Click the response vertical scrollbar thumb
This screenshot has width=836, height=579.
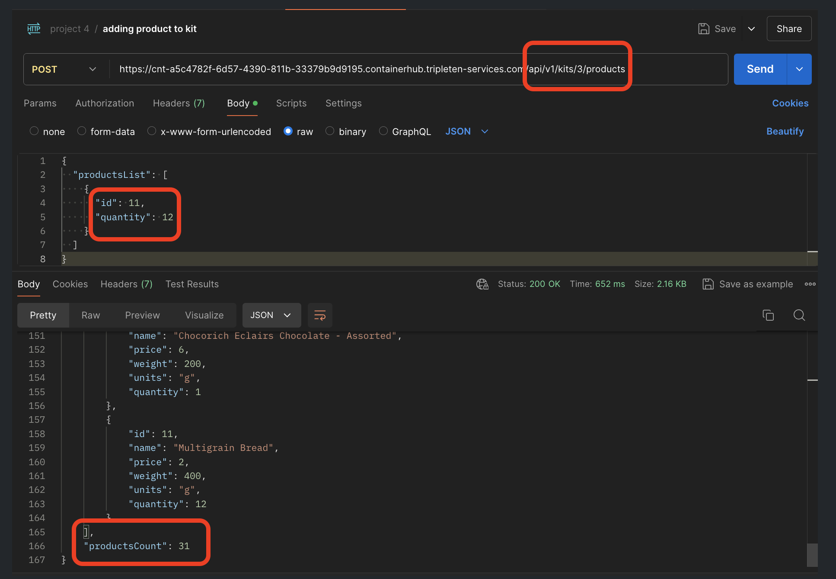[x=812, y=555]
